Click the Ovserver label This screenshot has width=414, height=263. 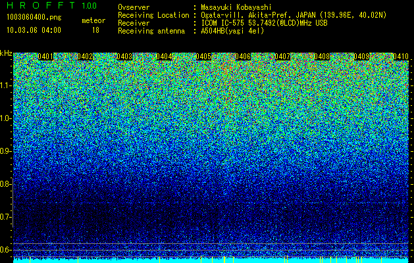pyautogui.click(x=134, y=7)
